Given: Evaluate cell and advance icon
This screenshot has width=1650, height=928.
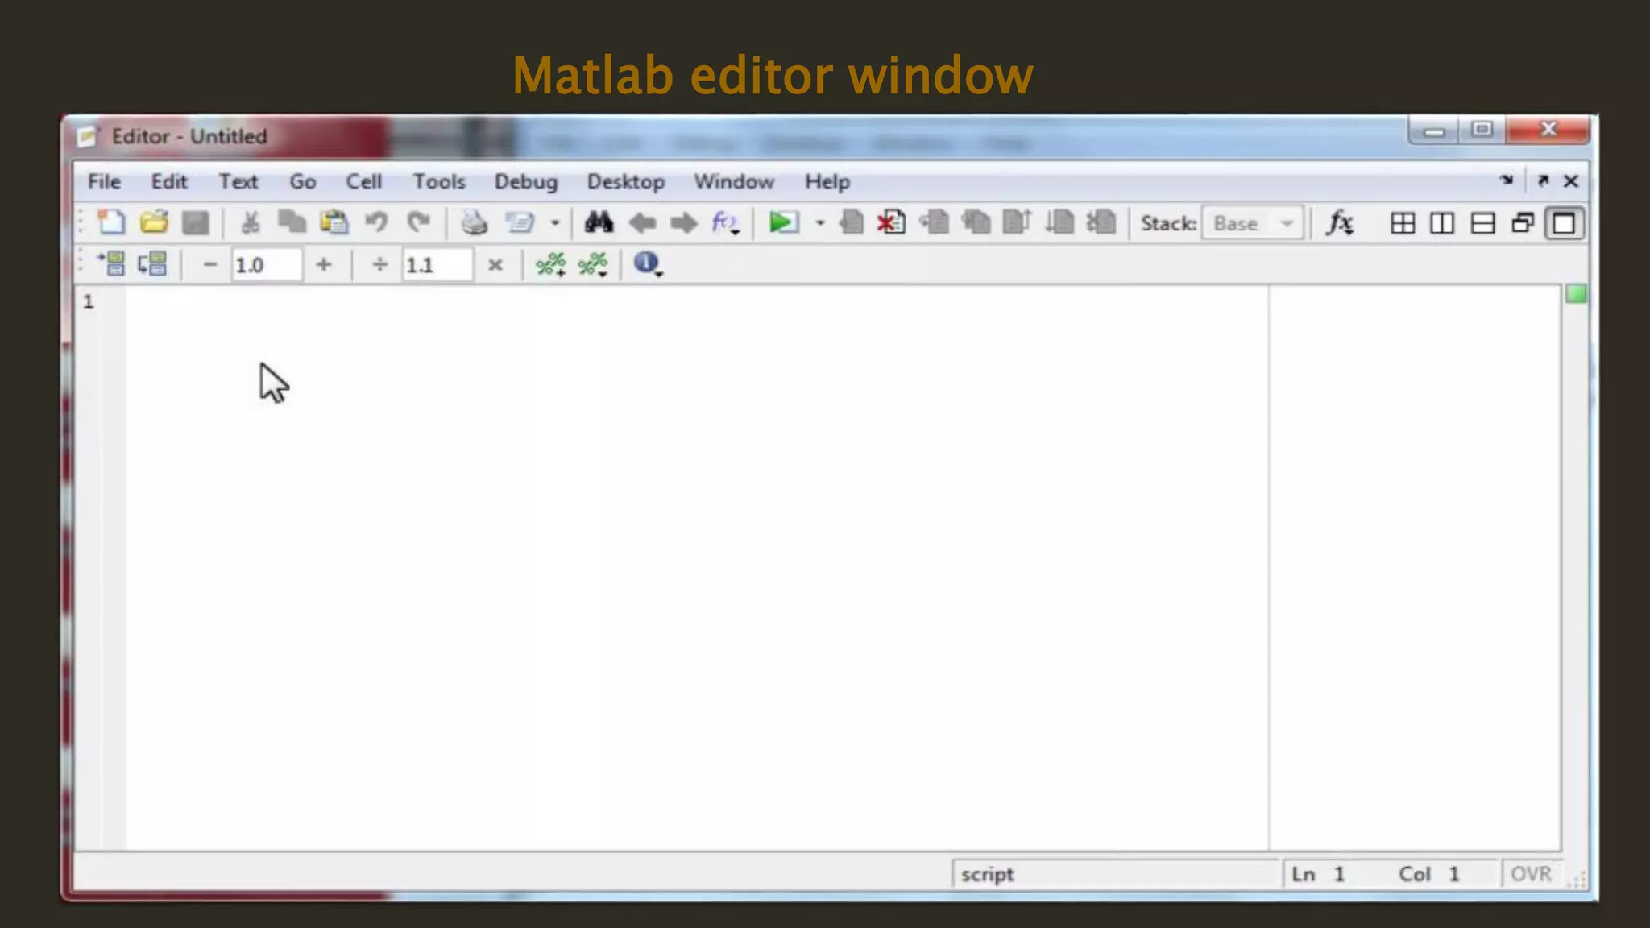Looking at the screenshot, I should pyautogui.click(x=152, y=264).
